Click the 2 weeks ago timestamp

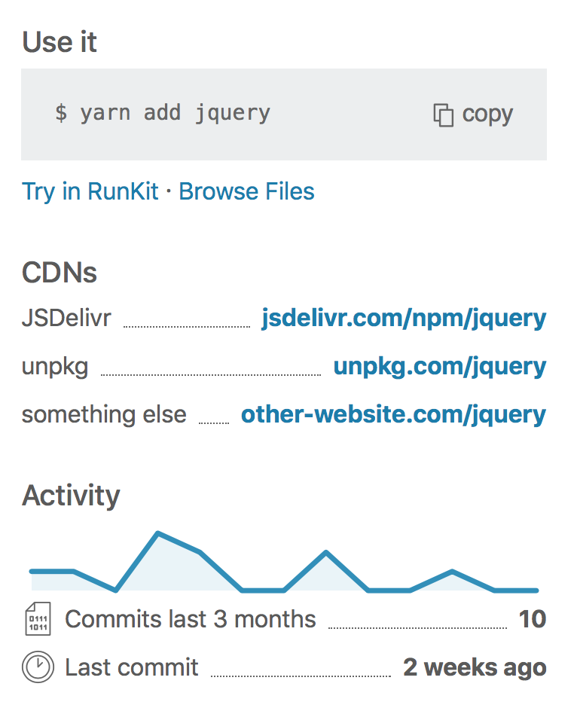(x=475, y=667)
